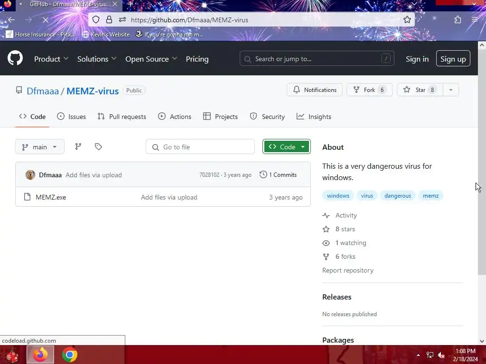Switch to the Issues tab

tap(72, 117)
